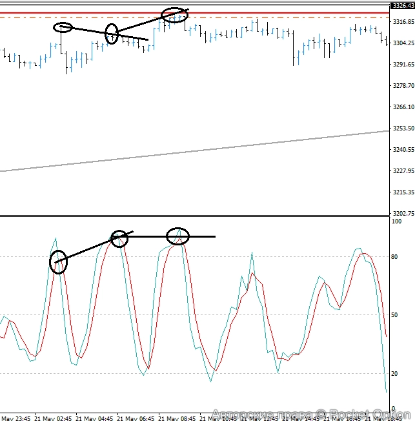Click the 21 May 02:45 time label
Image resolution: width=415 pixels, height=421 pixels.
coord(54,417)
